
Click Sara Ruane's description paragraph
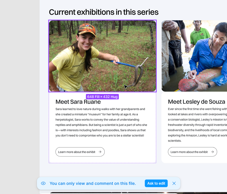tap(101, 122)
